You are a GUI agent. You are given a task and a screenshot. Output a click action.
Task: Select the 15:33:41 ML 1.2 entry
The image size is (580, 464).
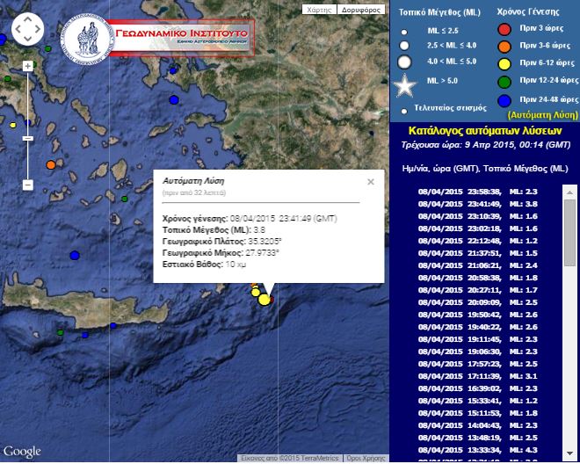click(477, 401)
